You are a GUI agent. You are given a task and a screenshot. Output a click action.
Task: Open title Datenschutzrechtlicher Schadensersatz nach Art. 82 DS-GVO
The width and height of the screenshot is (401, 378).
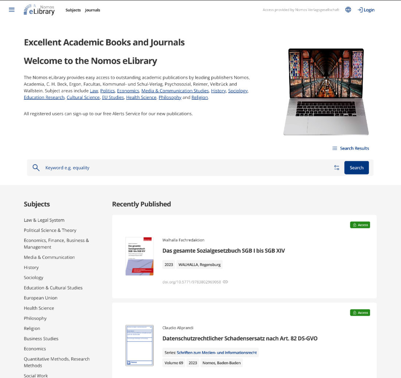click(240, 338)
